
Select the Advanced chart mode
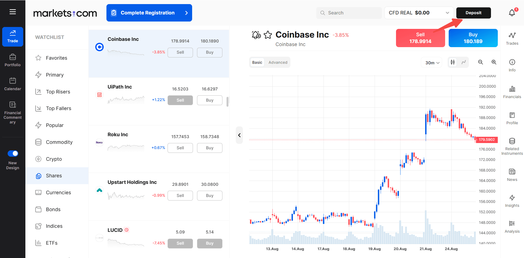click(x=278, y=62)
